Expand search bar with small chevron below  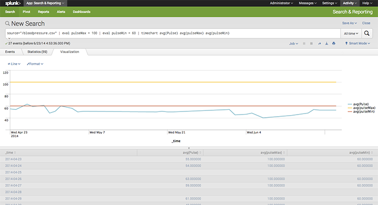point(9,38)
